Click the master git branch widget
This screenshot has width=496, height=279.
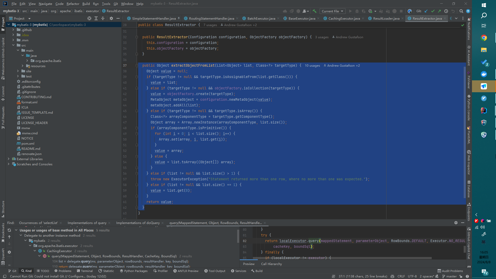click(x=450, y=276)
